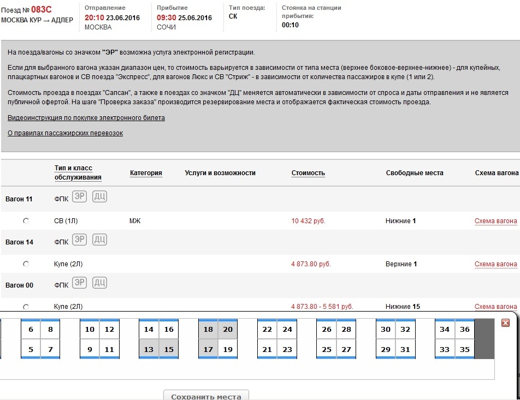520x400 pixels.
Task: Pick seat 22 in the carriage scheme
Action: pyautogui.click(x=267, y=330)
